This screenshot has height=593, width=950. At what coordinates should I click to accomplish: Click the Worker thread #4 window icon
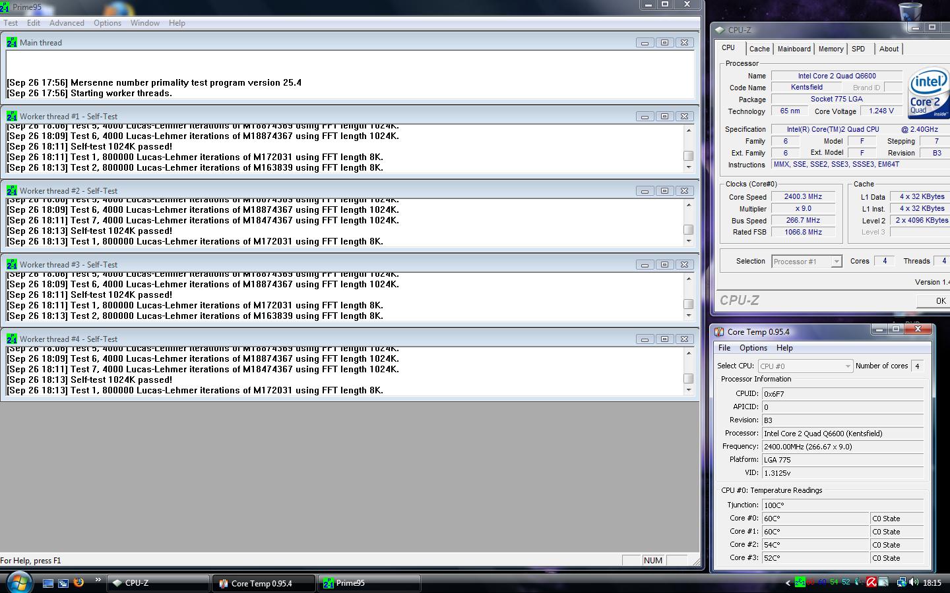pyautogui.click(x=11, y=339)
